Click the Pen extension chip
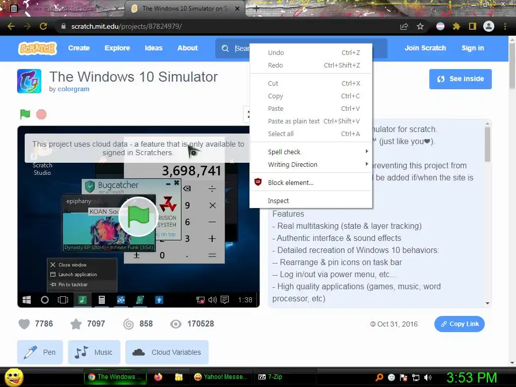The width and height of the screenshot is (516, 387). coord(40,352)
